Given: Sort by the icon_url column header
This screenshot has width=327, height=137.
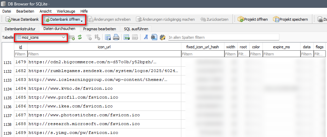Looking at the screenshot, I should point(104,47).
